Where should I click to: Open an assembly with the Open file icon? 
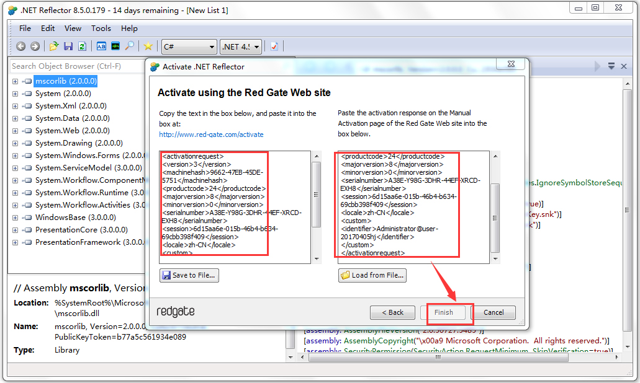pos(54,46)
